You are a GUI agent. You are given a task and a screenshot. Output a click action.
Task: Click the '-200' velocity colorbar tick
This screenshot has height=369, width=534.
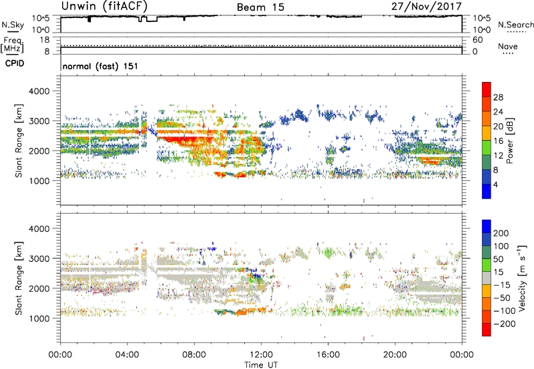pos(504,324)
